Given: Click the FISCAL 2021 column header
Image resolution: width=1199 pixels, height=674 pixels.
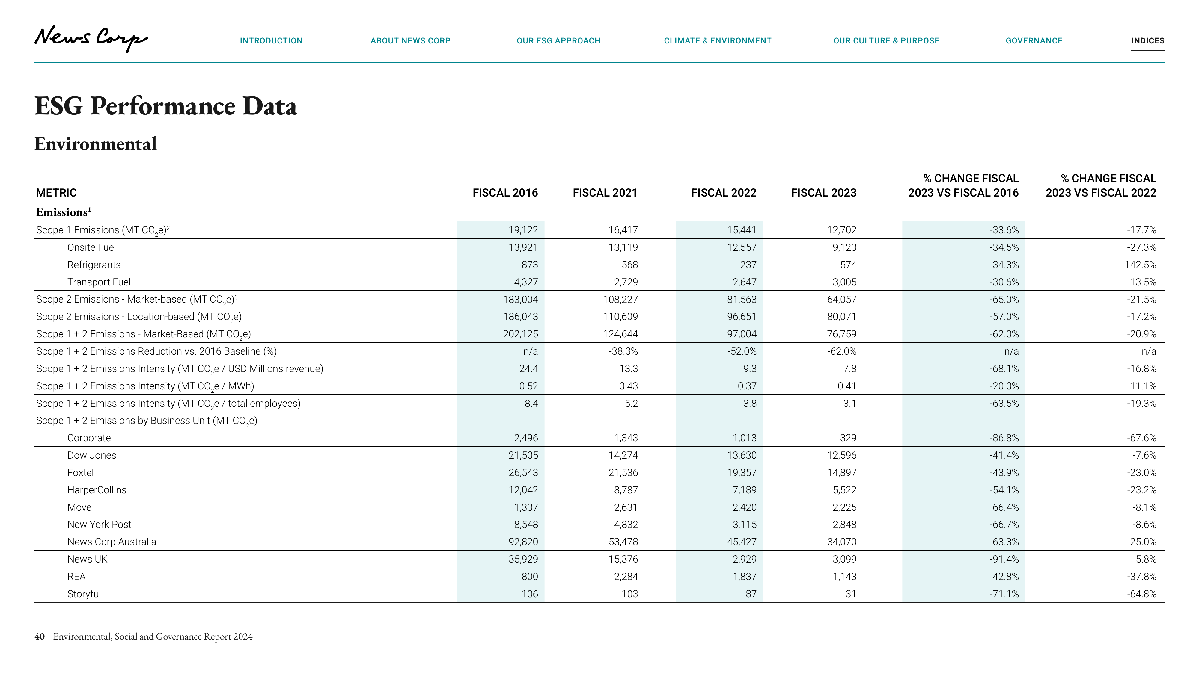Looking at the screenshot, I should click(605, 193).
